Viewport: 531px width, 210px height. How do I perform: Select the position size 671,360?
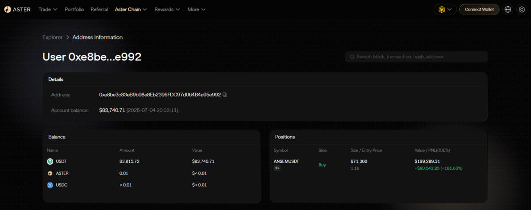coord(359,161)
